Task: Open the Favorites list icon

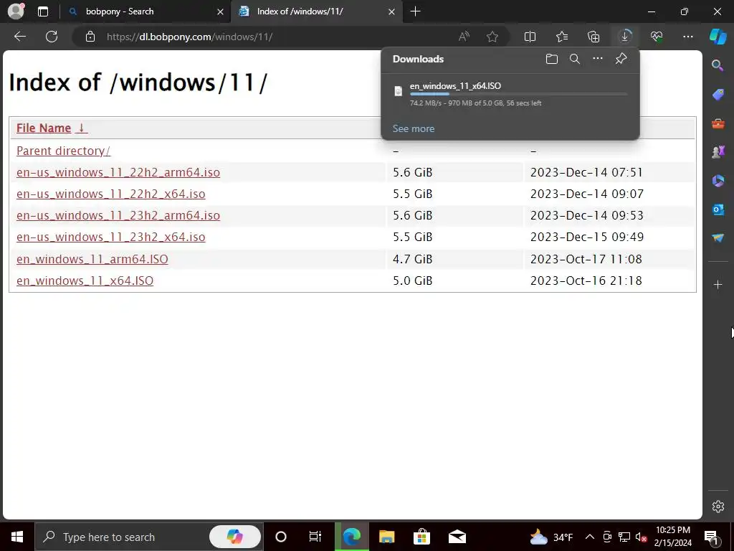Action: pos(562,37)
